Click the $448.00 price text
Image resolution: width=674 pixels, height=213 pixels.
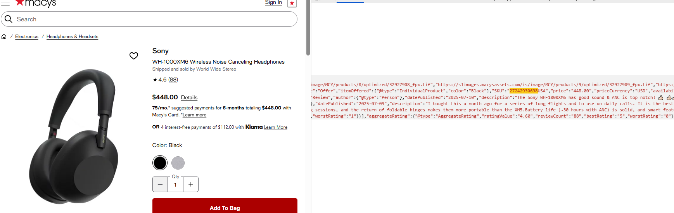[x=165, y=97]
